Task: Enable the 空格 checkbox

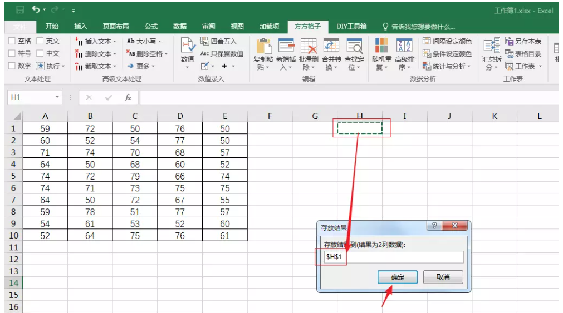Action: tap(12, 41)
